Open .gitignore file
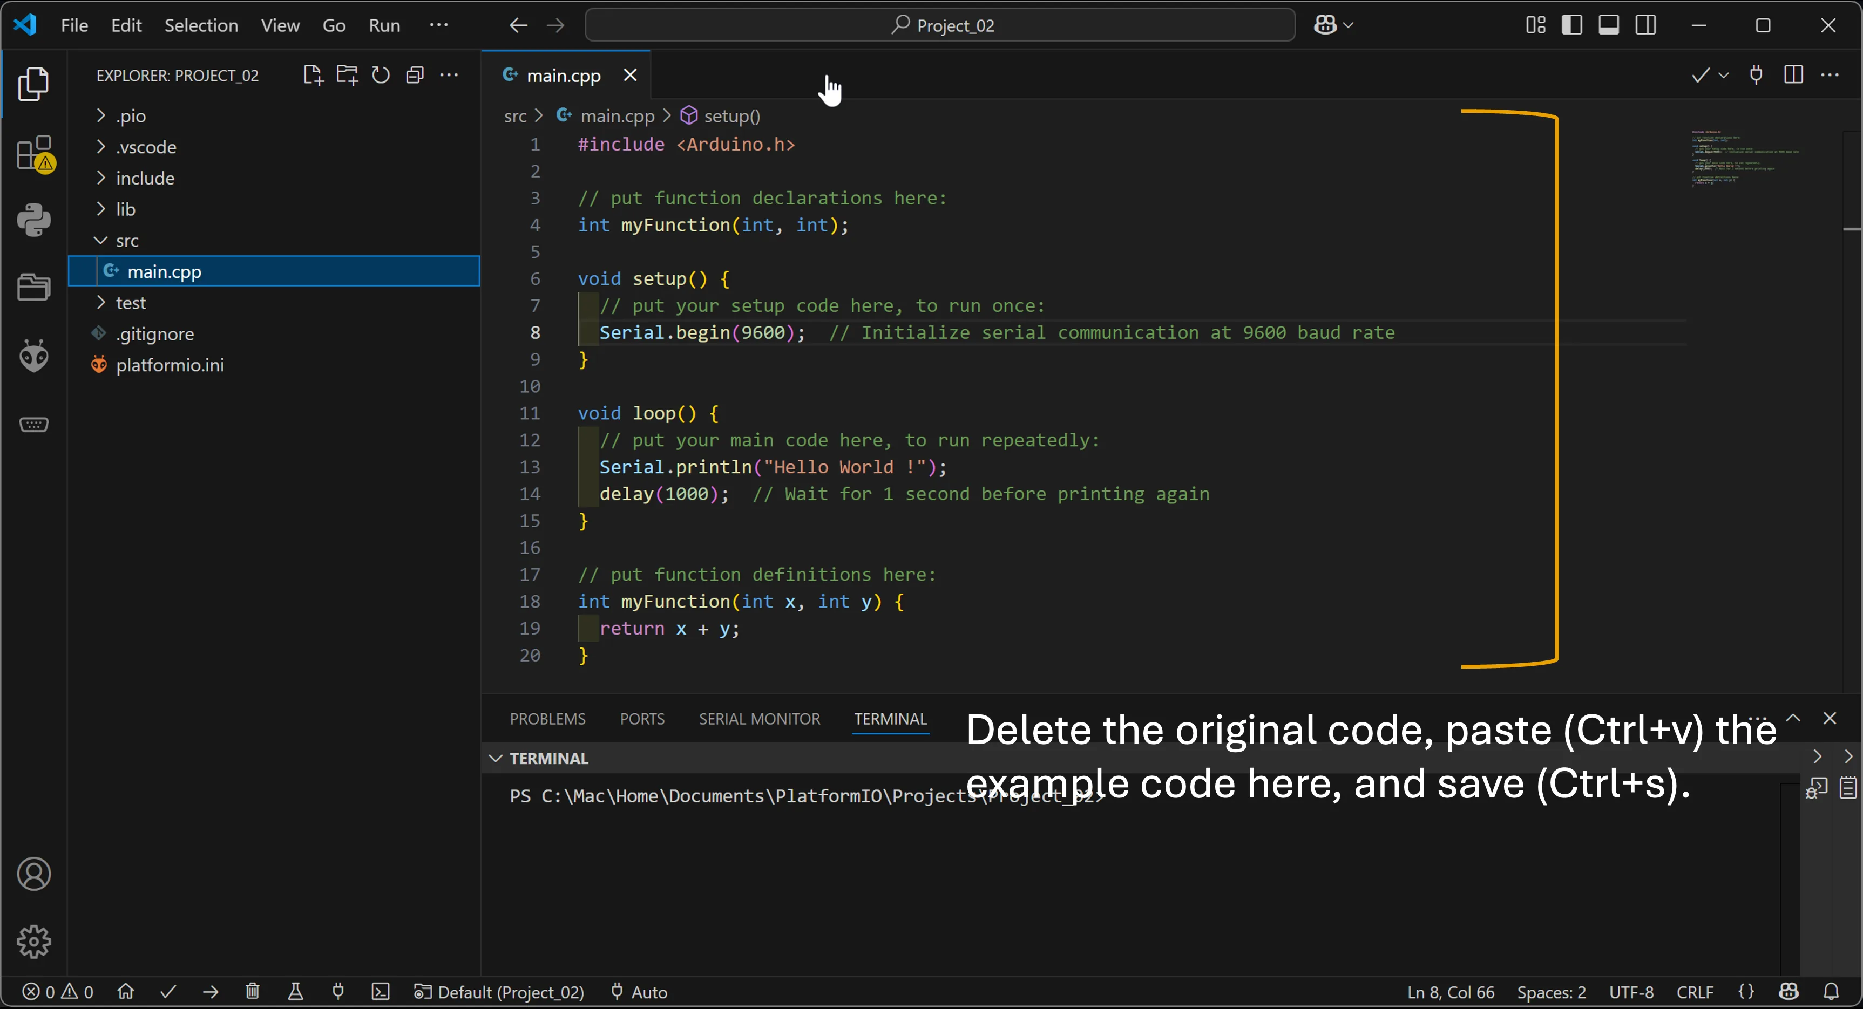Image resolution: width=1863 pixels, height=1009 pixels. point(273,333)
